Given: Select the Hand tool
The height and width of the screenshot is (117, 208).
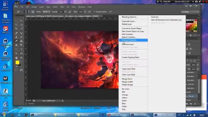Looking at the screenshot, I should [x=16, y=58].
